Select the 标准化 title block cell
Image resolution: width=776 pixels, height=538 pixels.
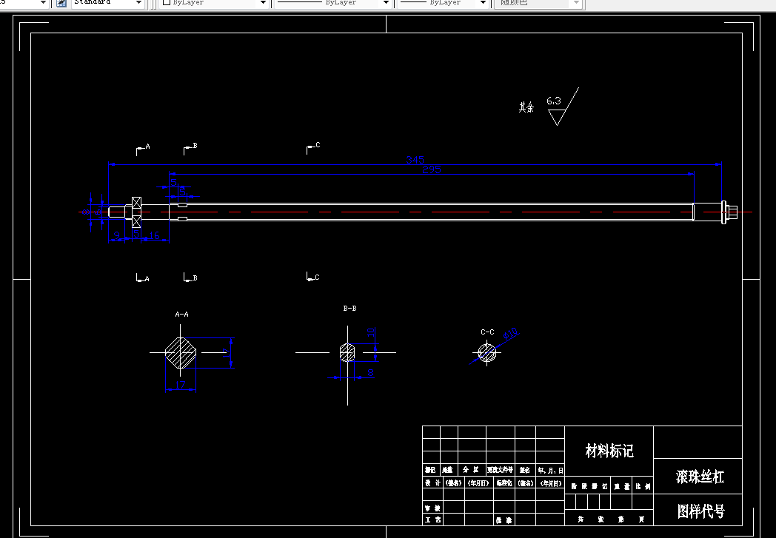[504, 483]
